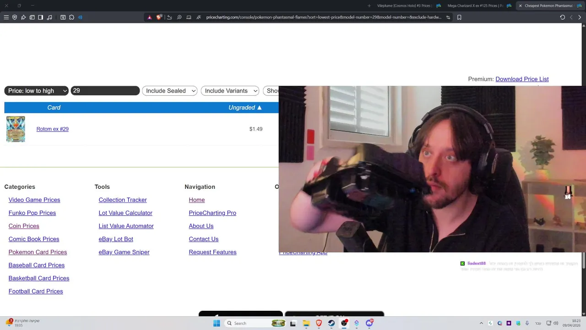This screenshot has width=586, height=330.
Task: Open Task View from the taskbar
Action: pos(293,323)
